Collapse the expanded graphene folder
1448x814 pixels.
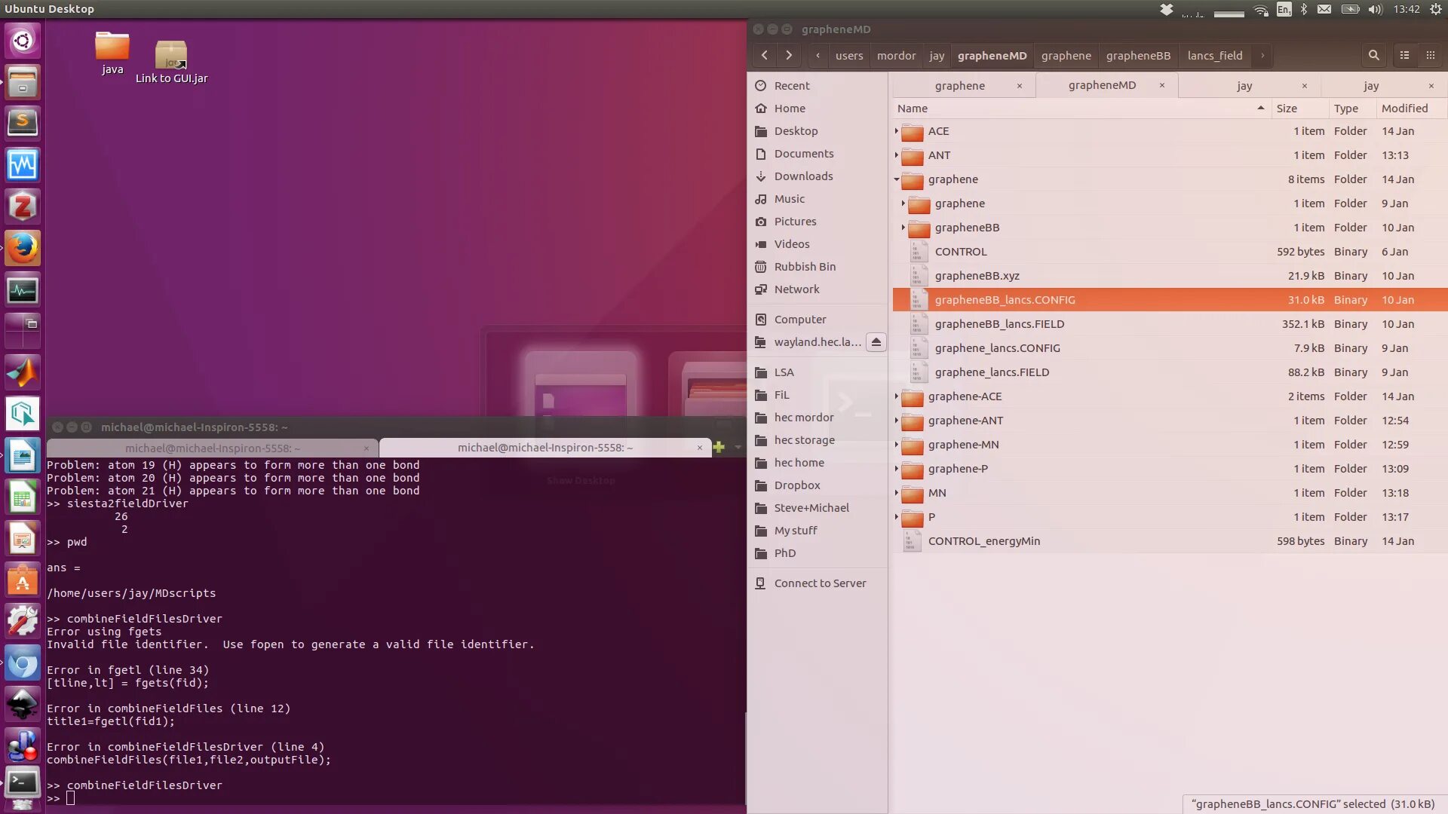(897, 179)
